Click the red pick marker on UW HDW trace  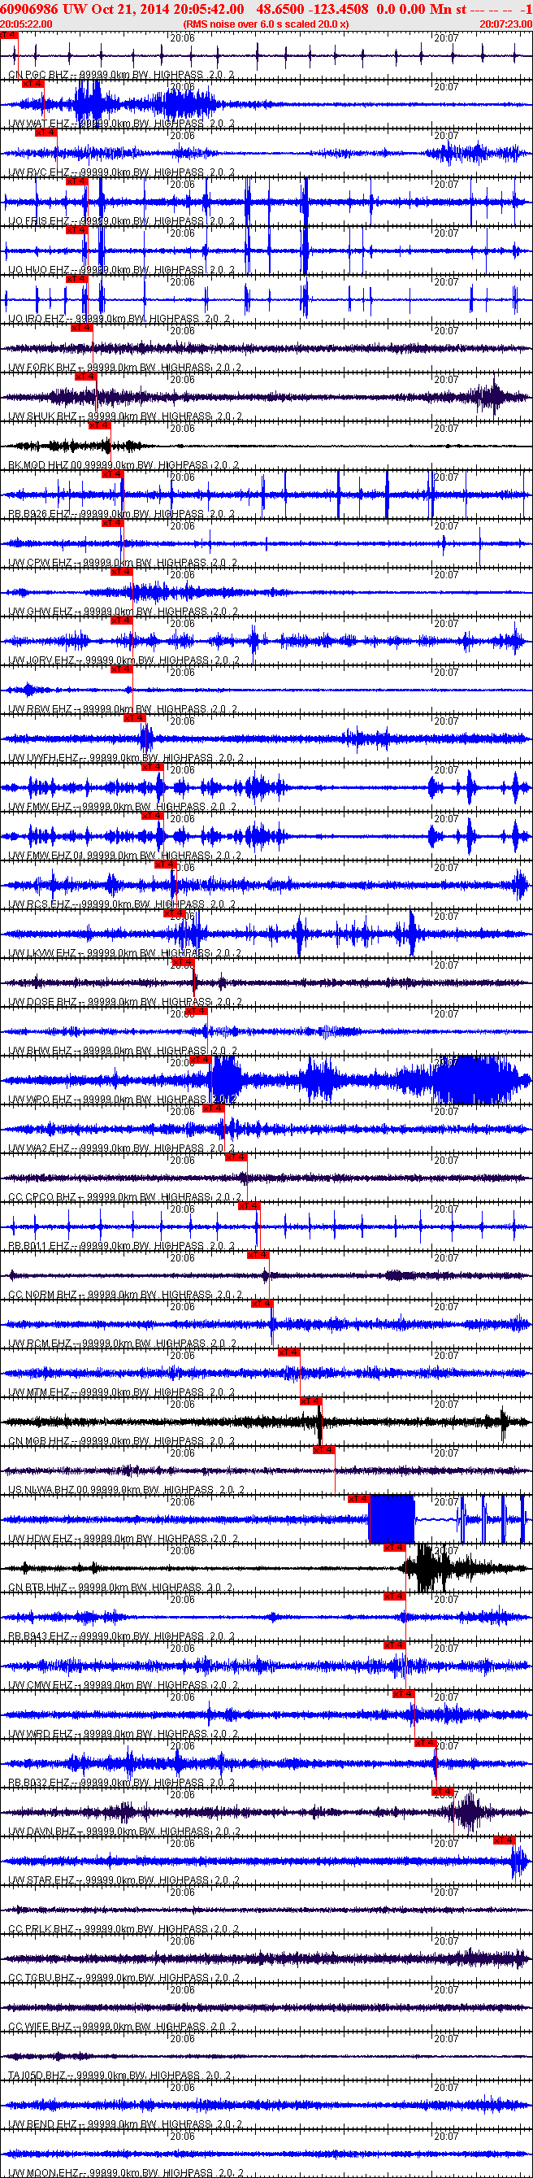pyautogui.click(x=358, y=1499)
